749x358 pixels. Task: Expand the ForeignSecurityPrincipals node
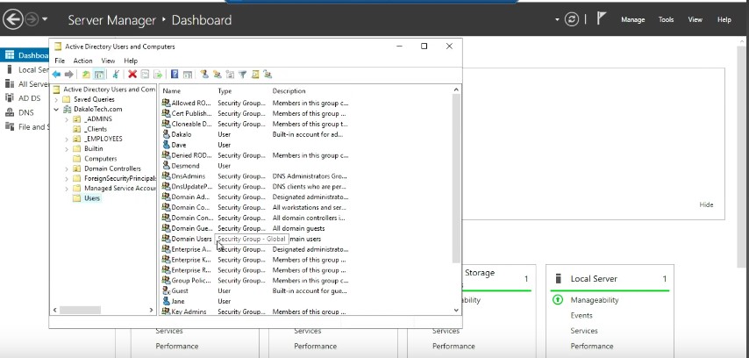[67, 178]
